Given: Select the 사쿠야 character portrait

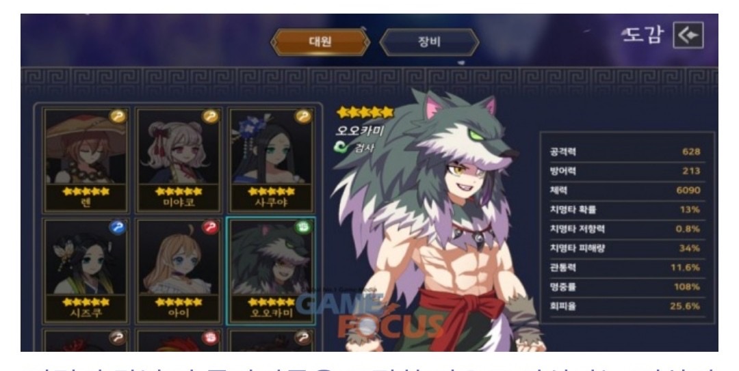Looking at the screenshot, I should point(271,160).
